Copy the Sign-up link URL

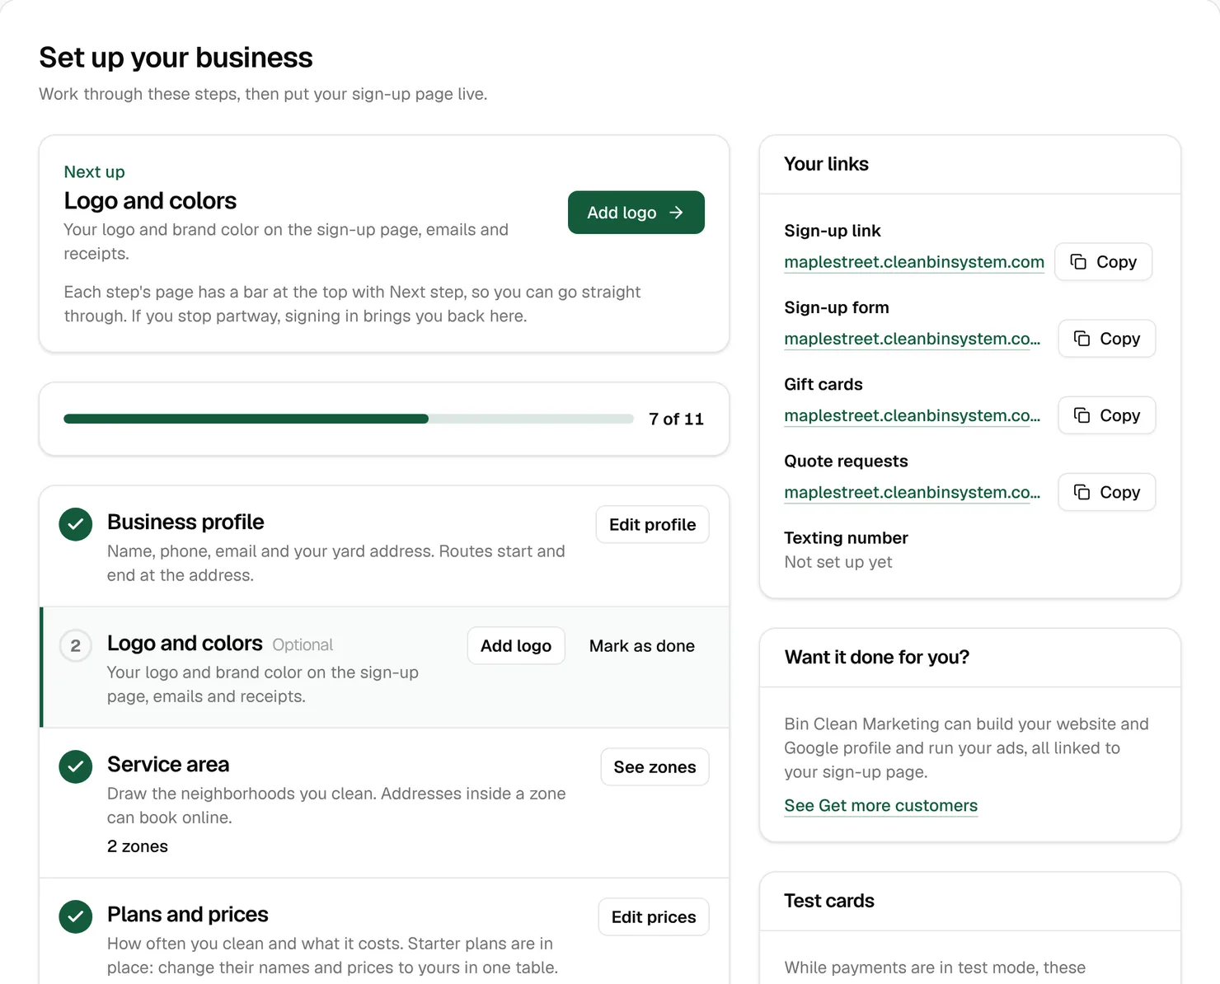tap(1103, 262)
